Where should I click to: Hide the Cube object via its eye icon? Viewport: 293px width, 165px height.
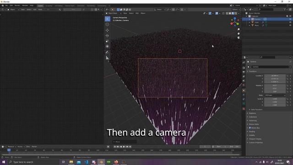[x=290, y=22]
